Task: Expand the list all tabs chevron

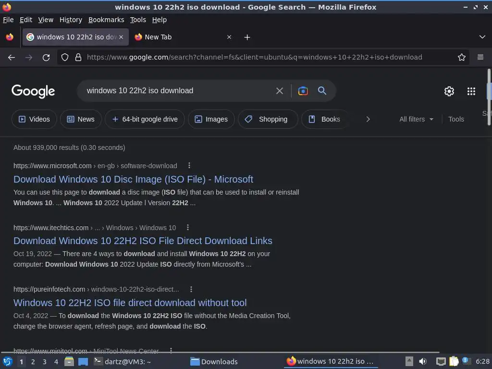Action: pos(482,37)
